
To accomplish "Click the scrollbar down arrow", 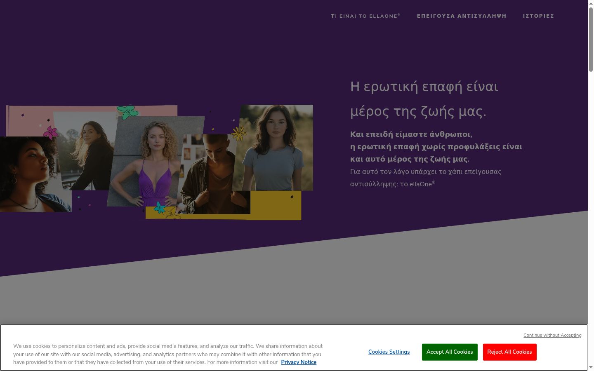I will coord(591,367).
